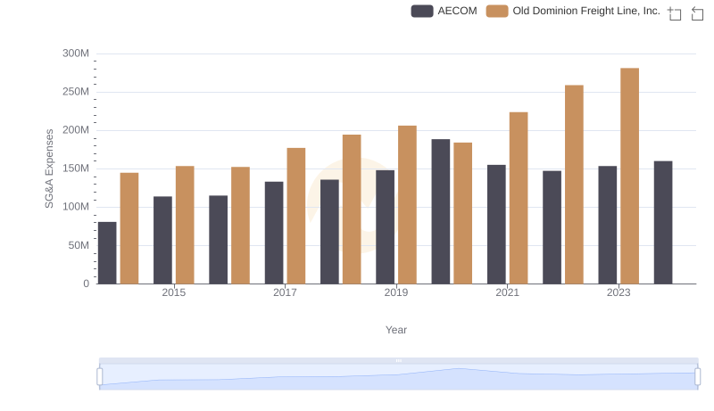Click the Year axis title

point(396,330)
